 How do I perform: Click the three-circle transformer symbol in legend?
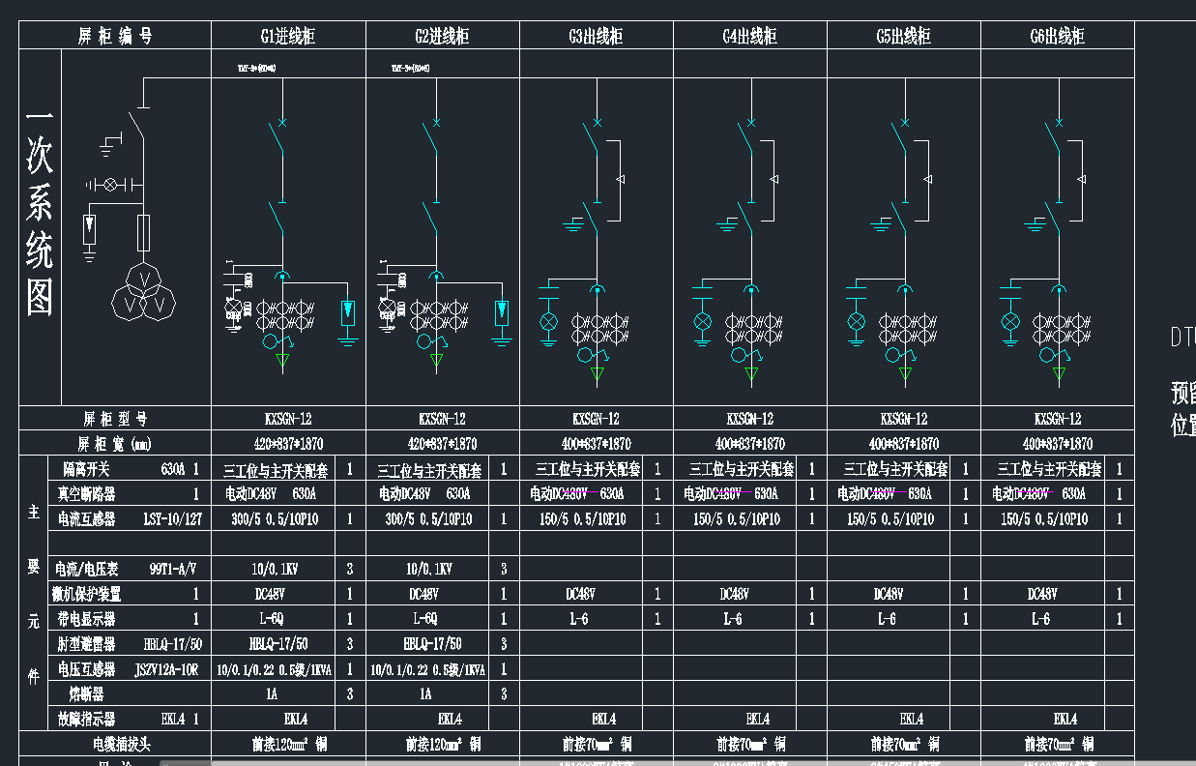(145, 290)
